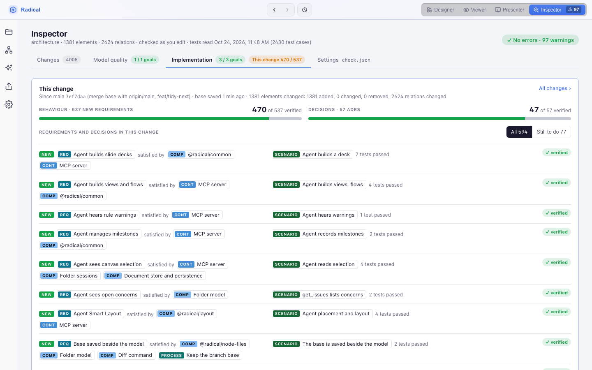Go forward with the right chevron
592x370 pixels.
point(287,10)
